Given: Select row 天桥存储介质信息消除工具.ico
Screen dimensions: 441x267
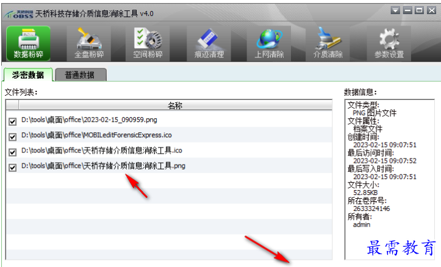Looking at the screenshot, I should coord(169,151).
